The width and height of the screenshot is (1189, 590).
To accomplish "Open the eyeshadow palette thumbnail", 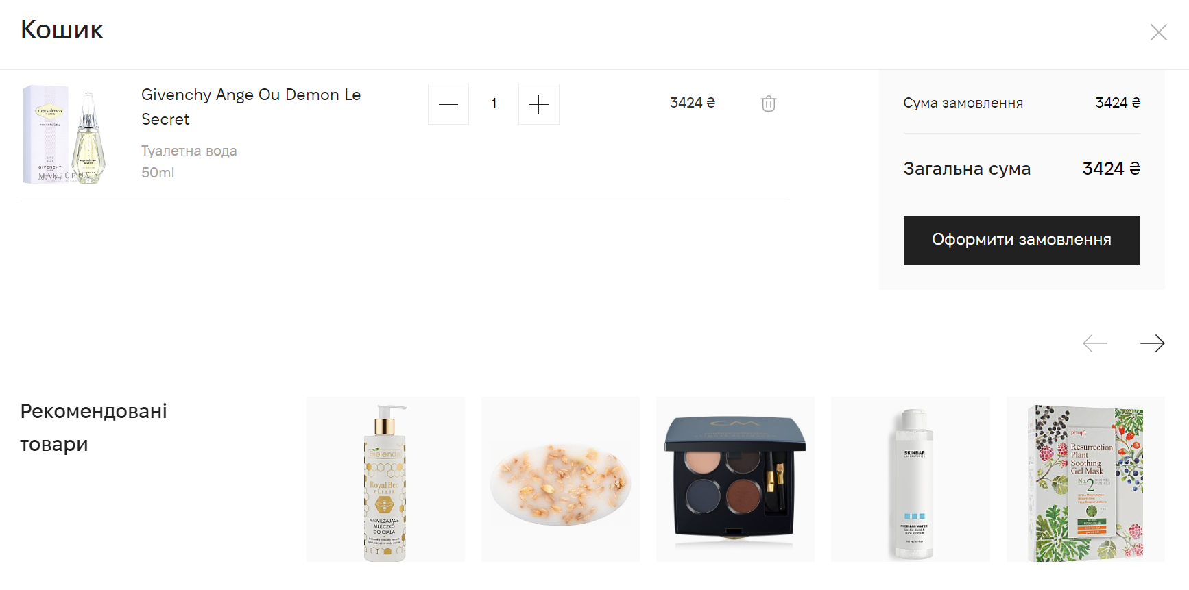I will coord(735,480).
